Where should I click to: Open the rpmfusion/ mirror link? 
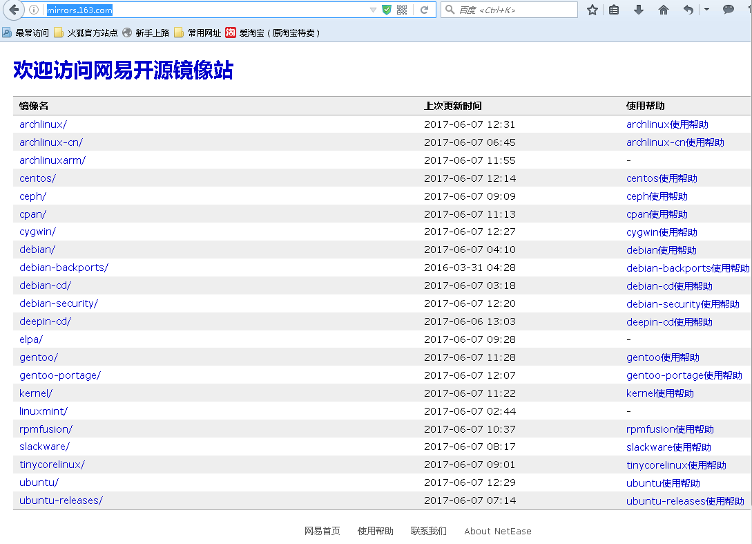coord(46,429)
